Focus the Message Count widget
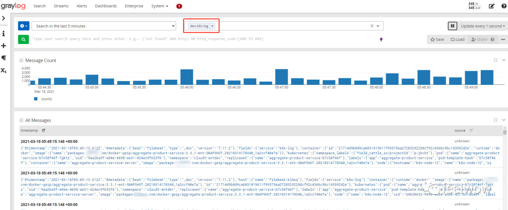The height and width of the screenshot is (210, 508). [495, 60]
